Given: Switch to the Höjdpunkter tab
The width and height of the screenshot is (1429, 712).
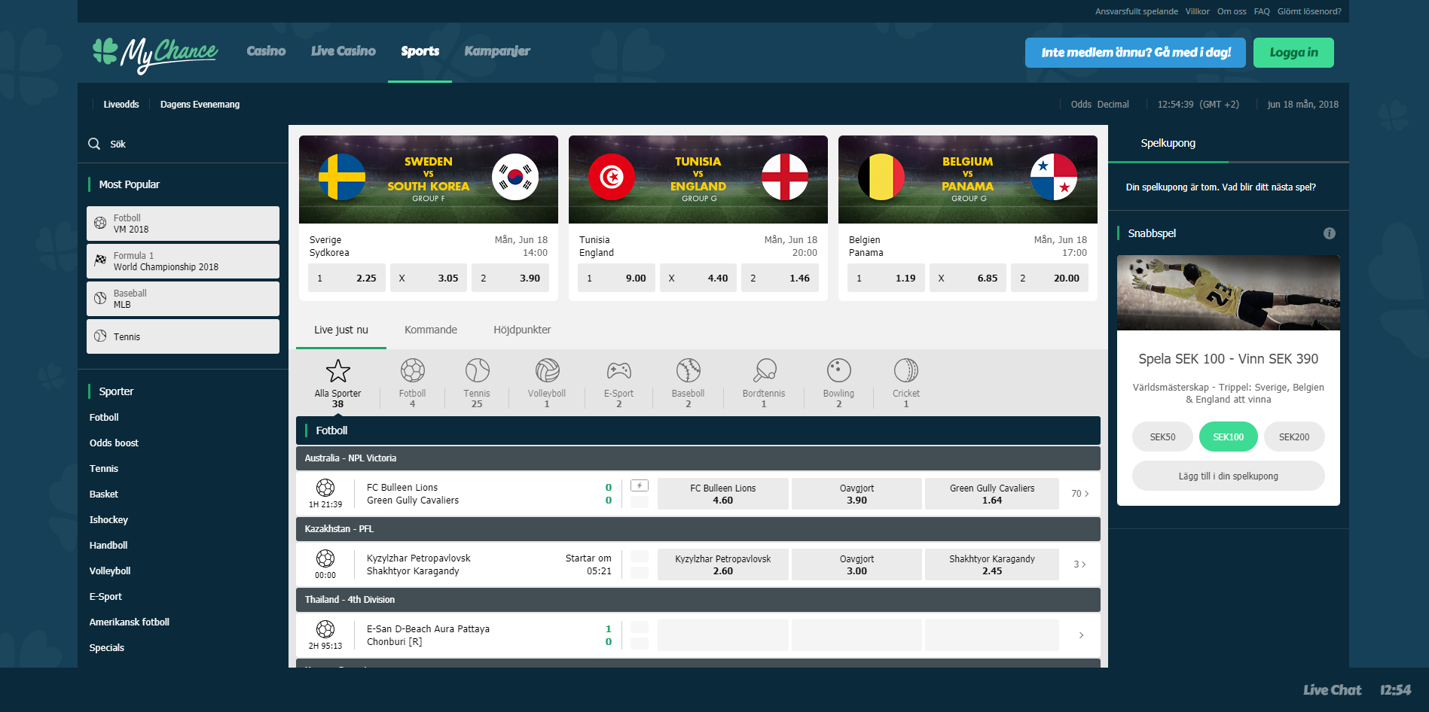Looking at the screenshot, I should tap(522, 330).
